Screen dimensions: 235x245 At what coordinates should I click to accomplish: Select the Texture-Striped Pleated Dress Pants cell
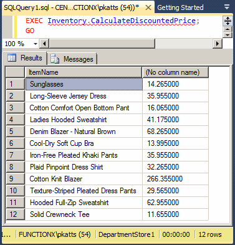click(84, 191)
